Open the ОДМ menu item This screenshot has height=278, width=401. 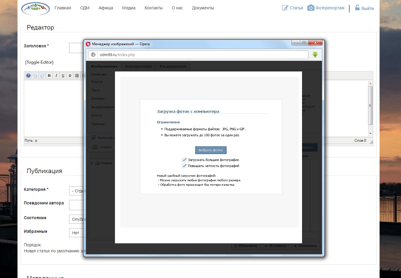click(x=85, y=8)
